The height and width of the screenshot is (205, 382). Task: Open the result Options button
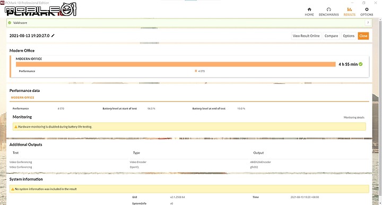point(349,36)
